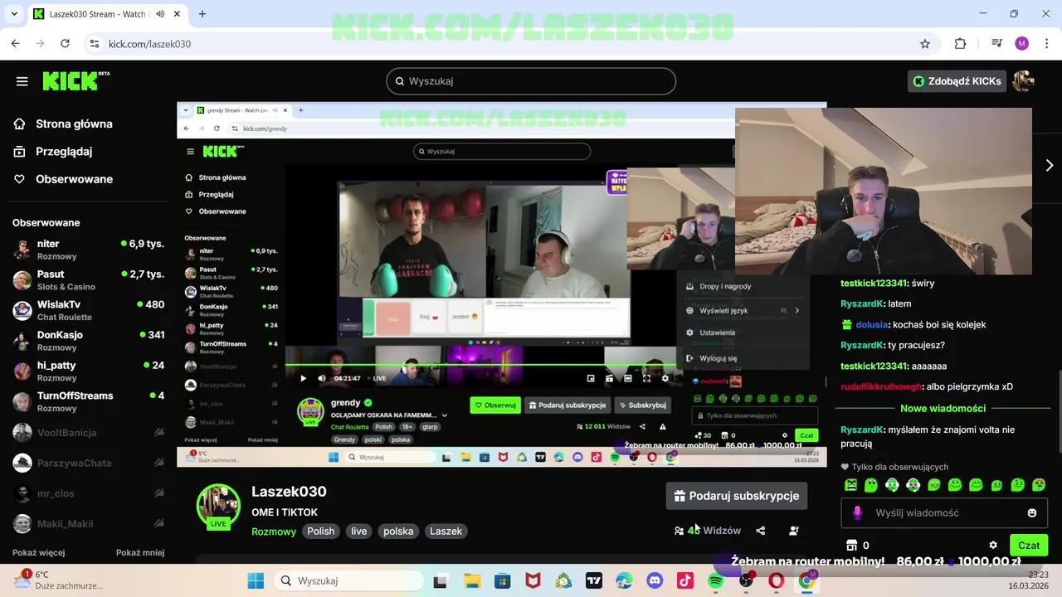Image resolution: width=1062 pixels, height=597 pixels.
Task: Click the moderator user icon beside share
Action: [794, 531]
